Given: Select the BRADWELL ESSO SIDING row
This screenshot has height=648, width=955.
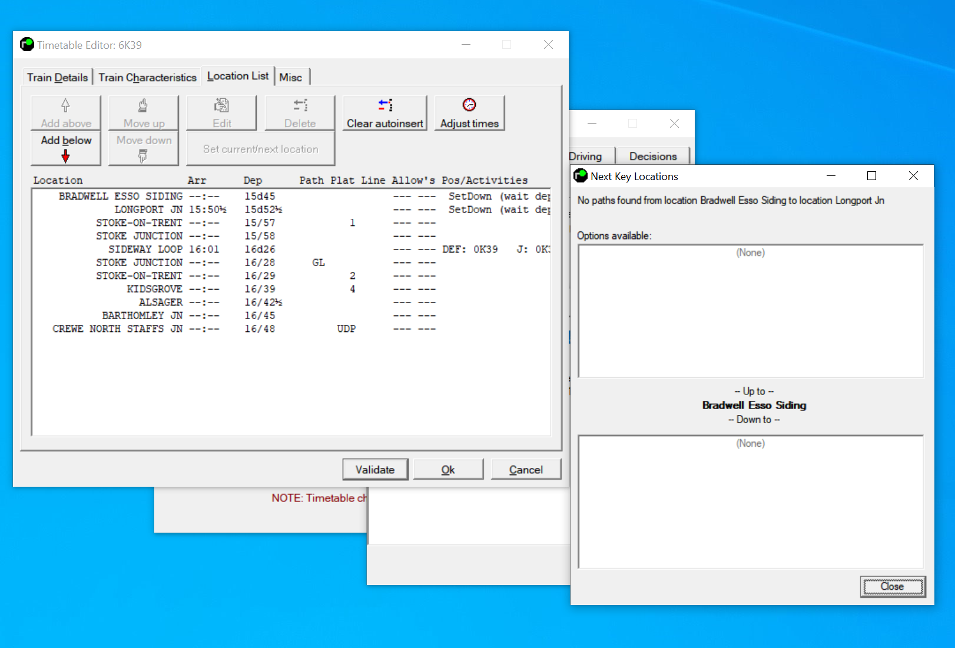Looking at the screenshot, I should coord(291,196).
